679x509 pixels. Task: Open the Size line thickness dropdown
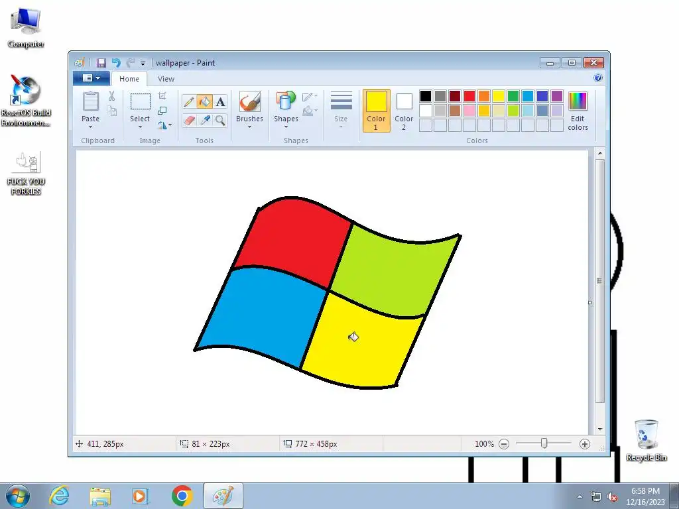click(341, 111)
